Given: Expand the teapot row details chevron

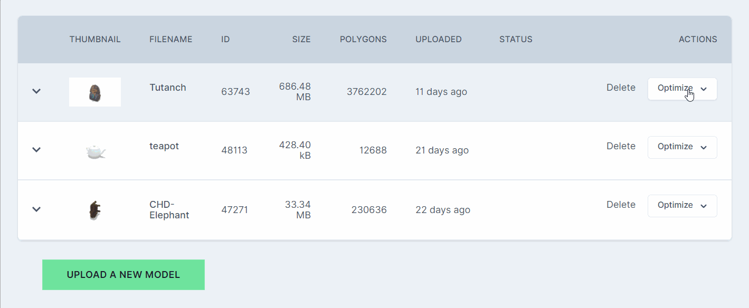Looking at the screenshot, I should click(36, 150).
